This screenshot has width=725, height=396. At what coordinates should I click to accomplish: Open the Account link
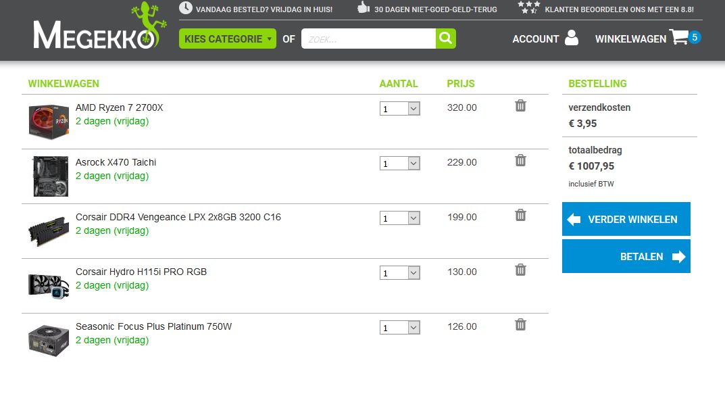click(535, 39)
